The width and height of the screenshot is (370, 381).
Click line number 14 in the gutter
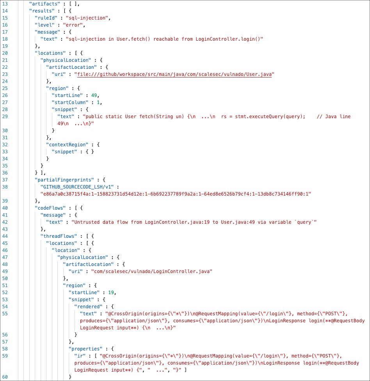[5, 11]
